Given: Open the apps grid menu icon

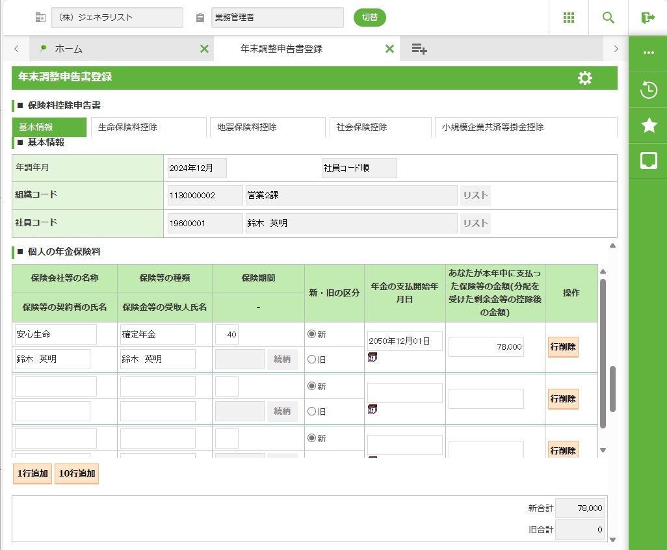Looking at the screenshot, I should pyautogui.click(x=569, y=18).
